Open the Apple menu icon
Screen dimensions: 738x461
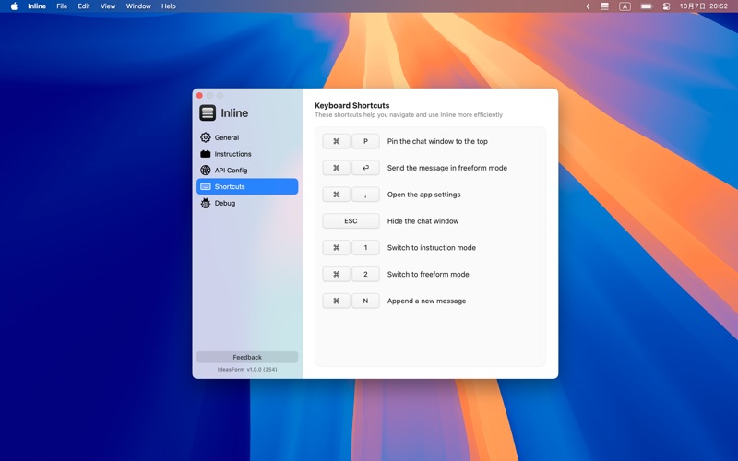tap(14, 6)
